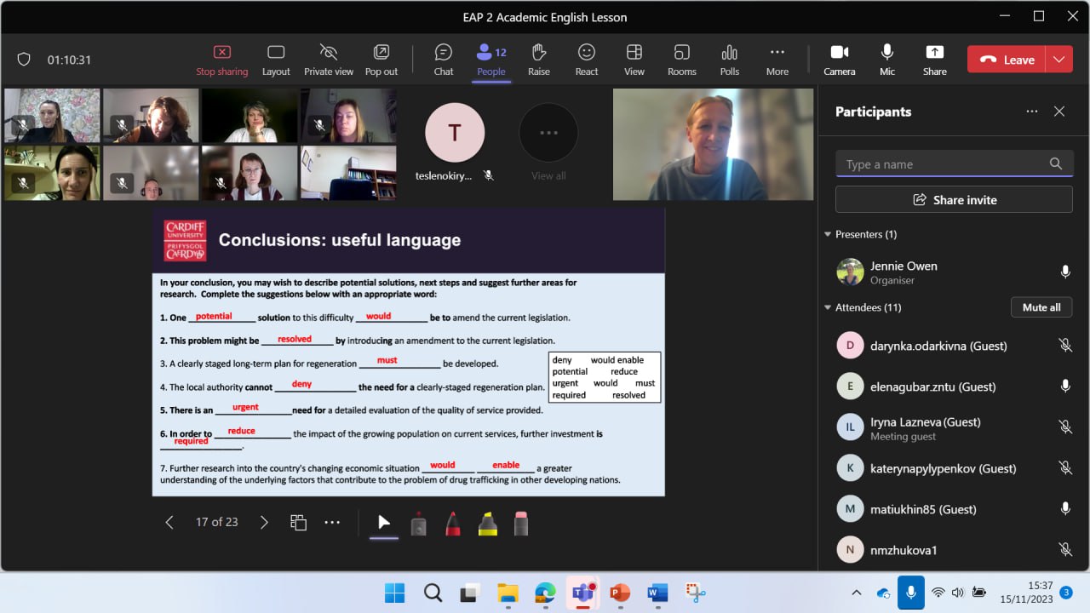The width and height of the screenshot is (1090, 613).
Task: Open Polls from meeting toolbar
Action: (x=729, y=60)
